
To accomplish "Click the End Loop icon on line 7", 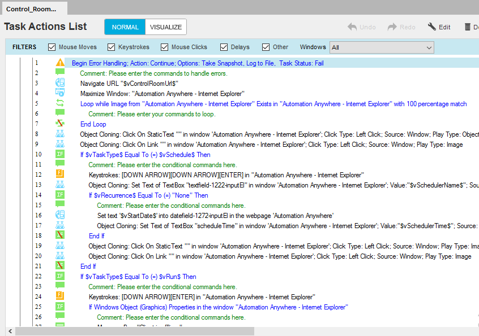I will coord(60,124).
